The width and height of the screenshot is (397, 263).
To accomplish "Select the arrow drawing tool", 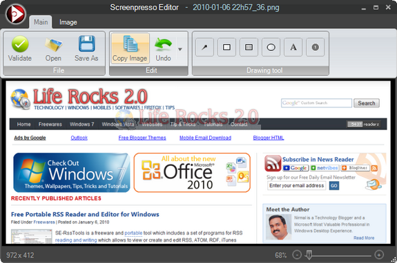I will pos(204,48).
